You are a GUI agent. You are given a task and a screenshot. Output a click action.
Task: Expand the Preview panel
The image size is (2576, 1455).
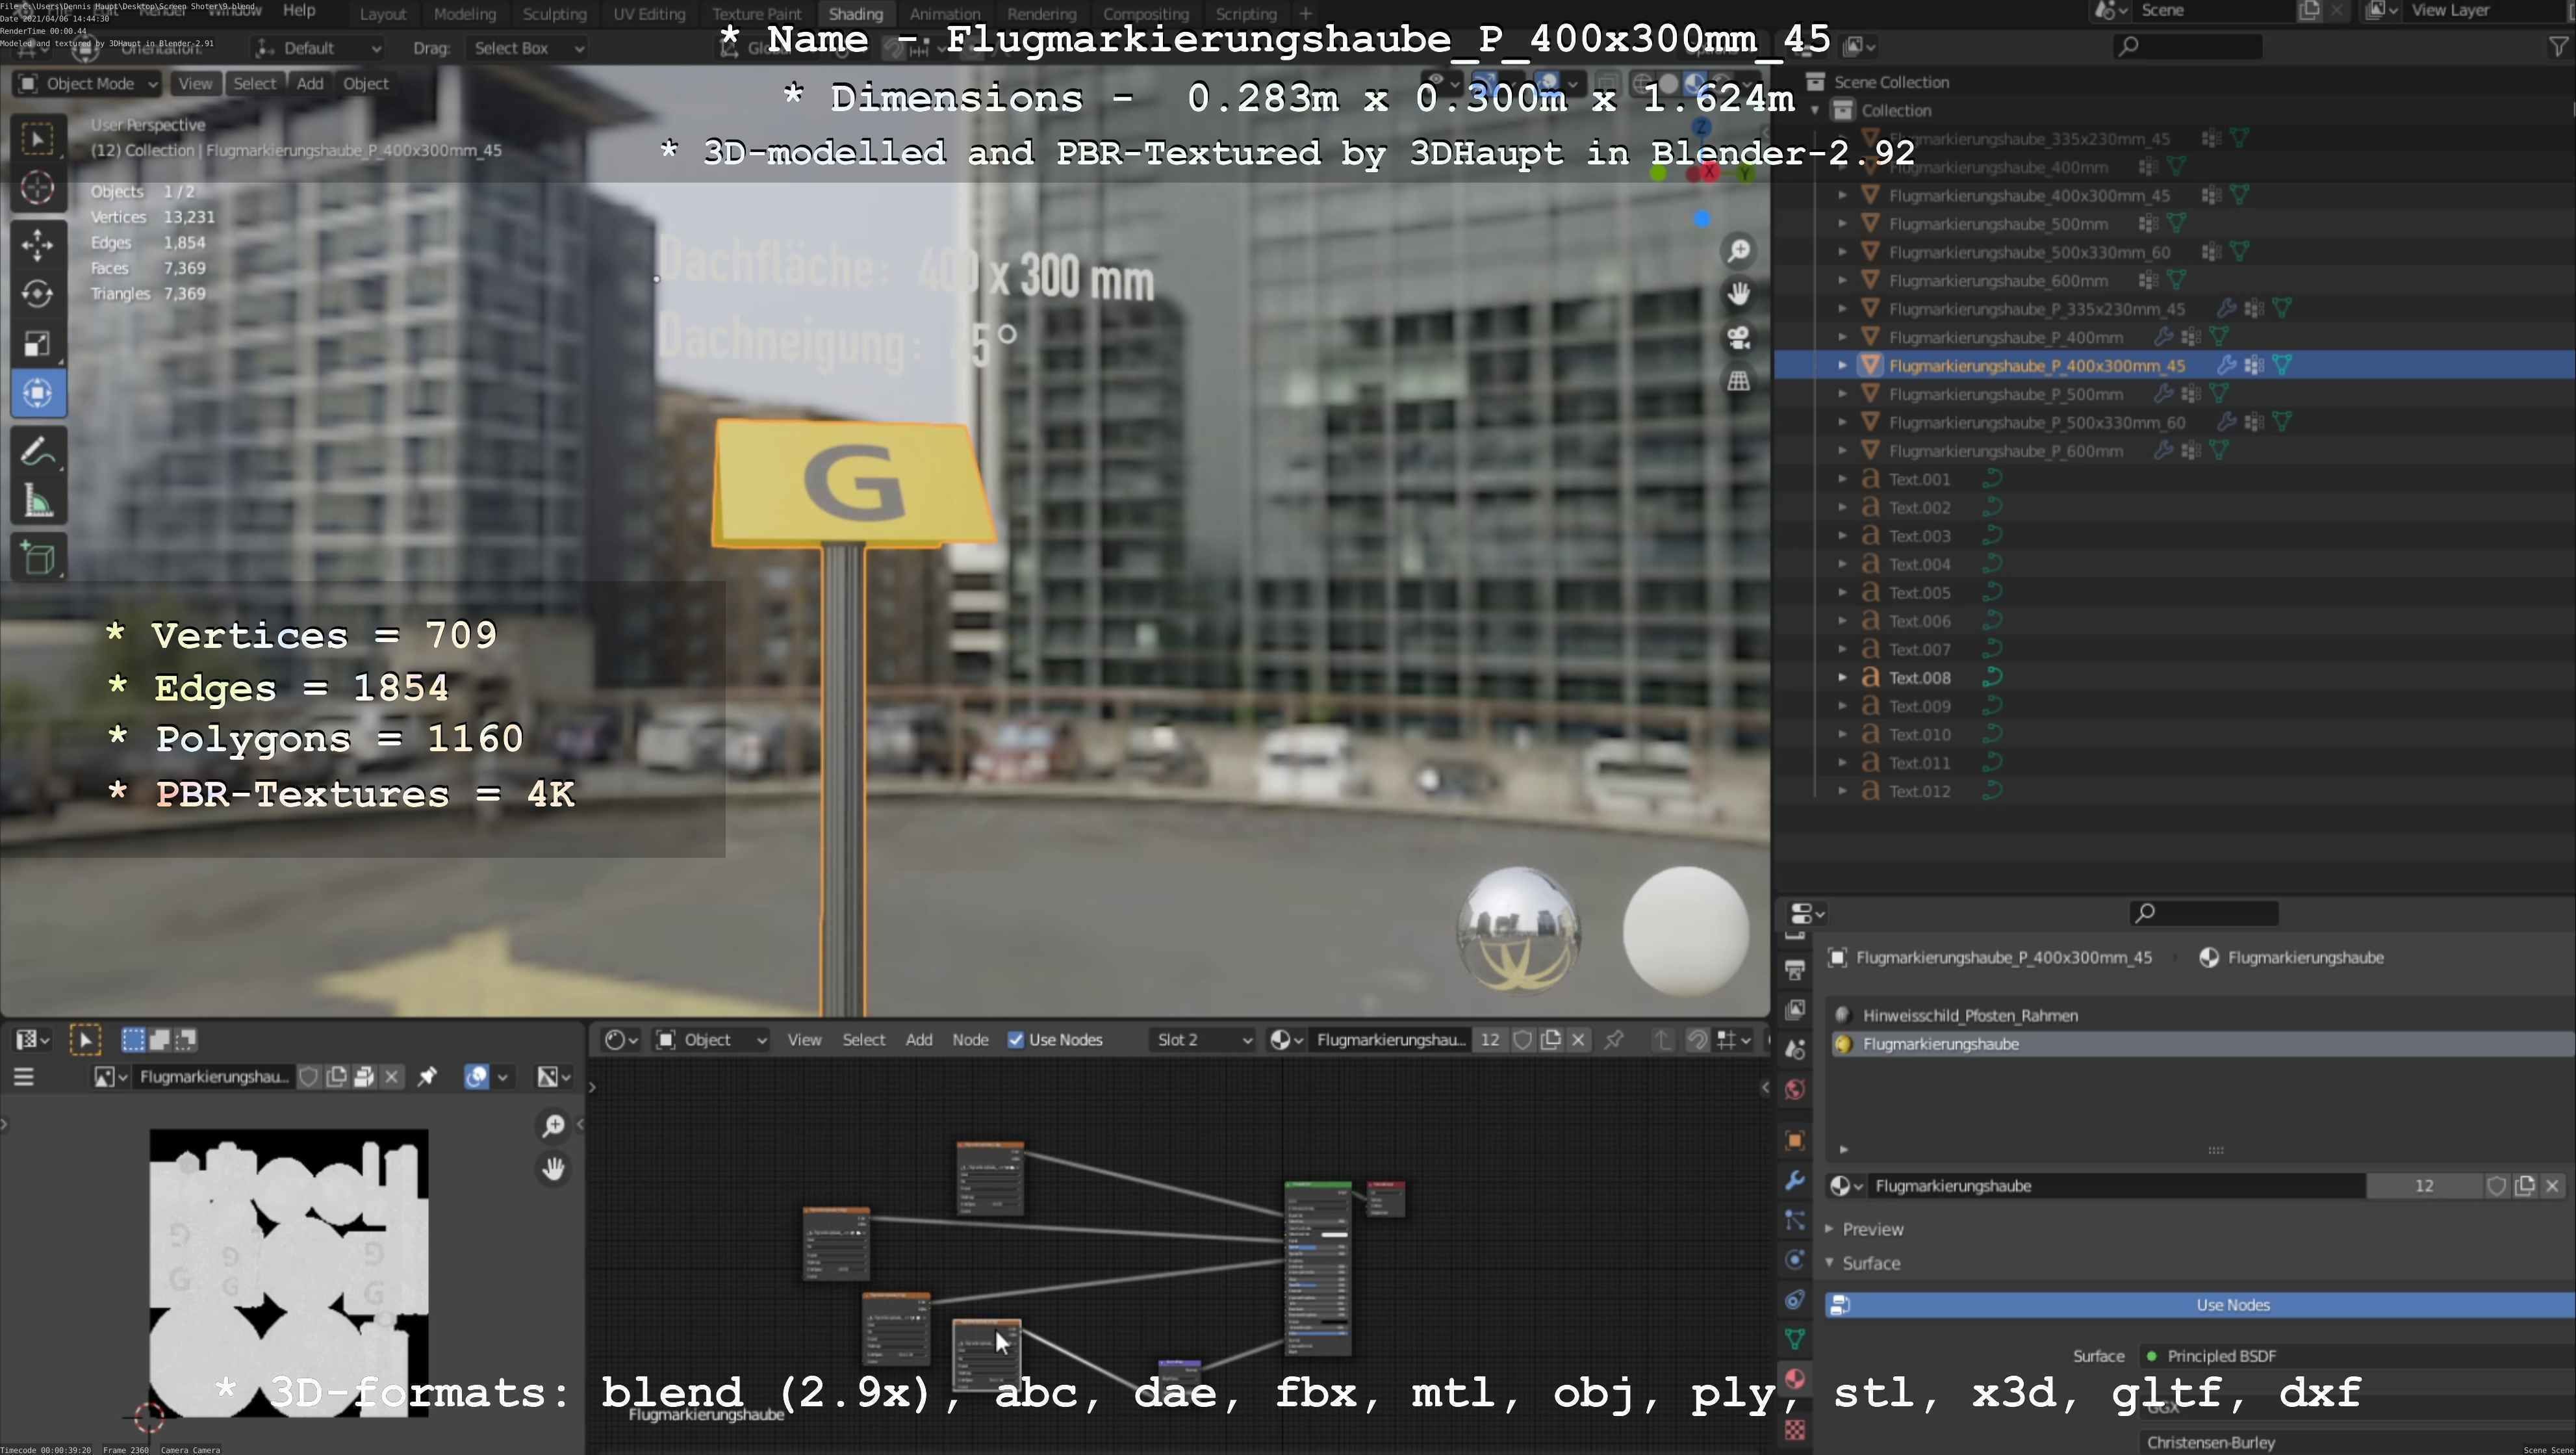point(1872,1229)
